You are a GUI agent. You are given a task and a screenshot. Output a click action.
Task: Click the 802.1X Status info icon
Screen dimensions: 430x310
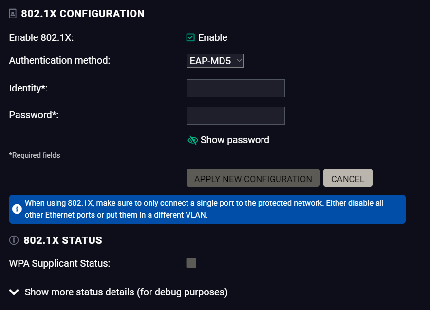(x=14, y=240)
